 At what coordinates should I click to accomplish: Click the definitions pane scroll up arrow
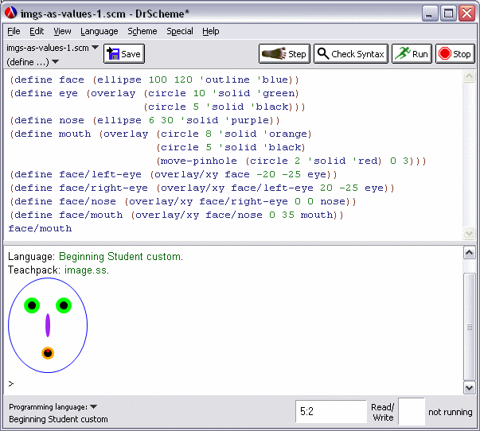(469, 76)
